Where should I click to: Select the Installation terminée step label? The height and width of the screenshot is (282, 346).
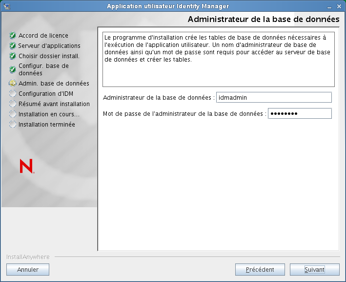tap(47, 124)
